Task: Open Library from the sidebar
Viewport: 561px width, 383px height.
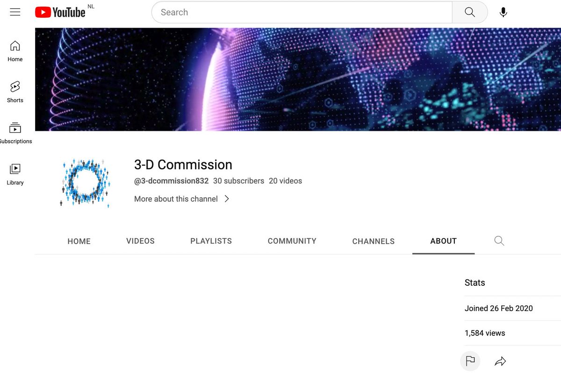Action: (15, 174)
